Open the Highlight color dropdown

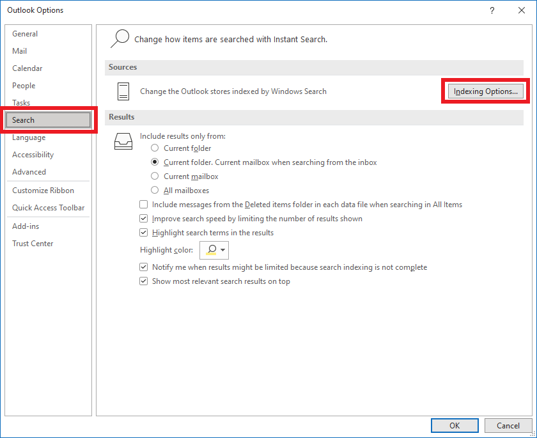pos(214,250)
